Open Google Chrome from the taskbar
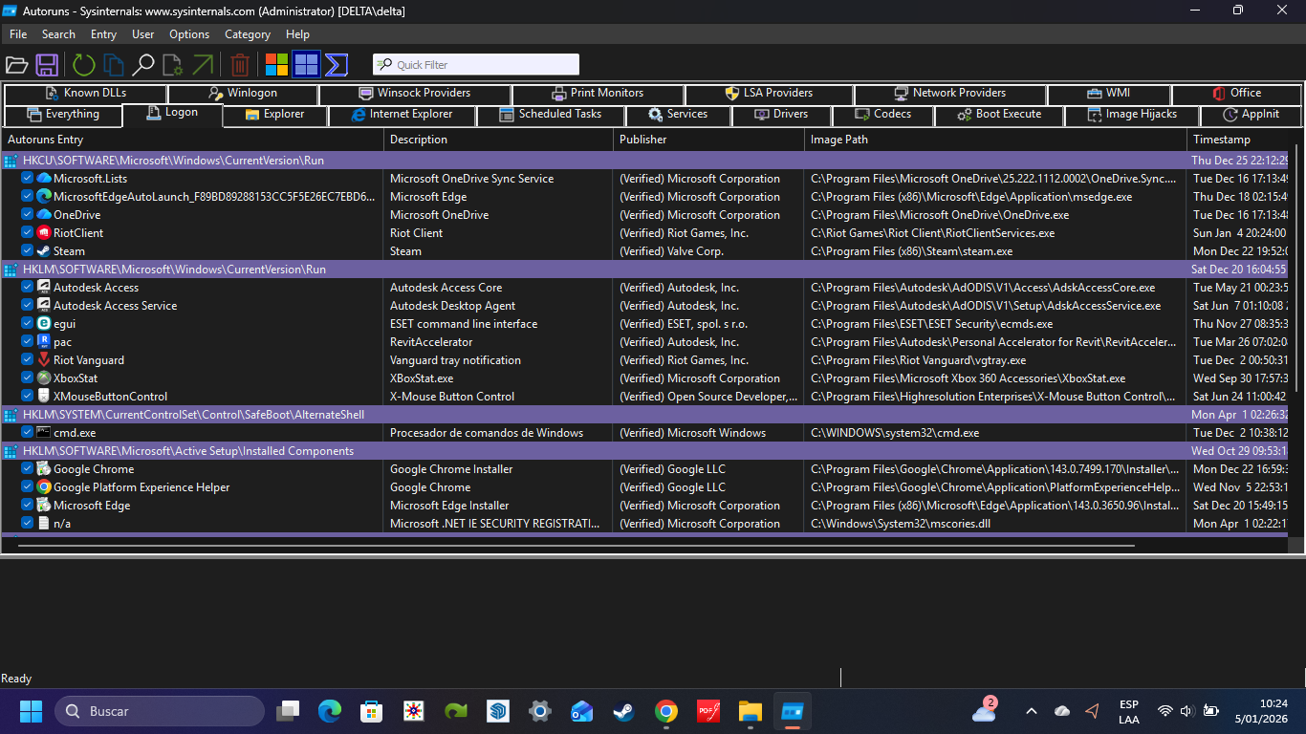The image size is (1306, 734). [666, 711]
